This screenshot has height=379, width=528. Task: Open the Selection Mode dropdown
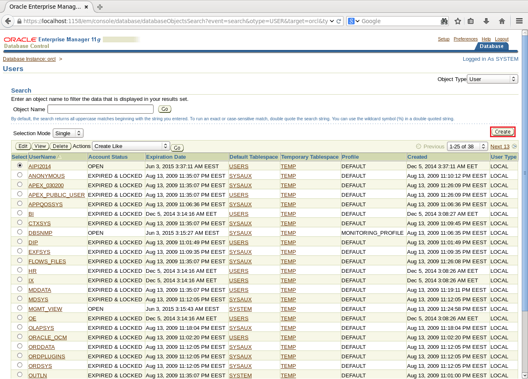[68, 133]
